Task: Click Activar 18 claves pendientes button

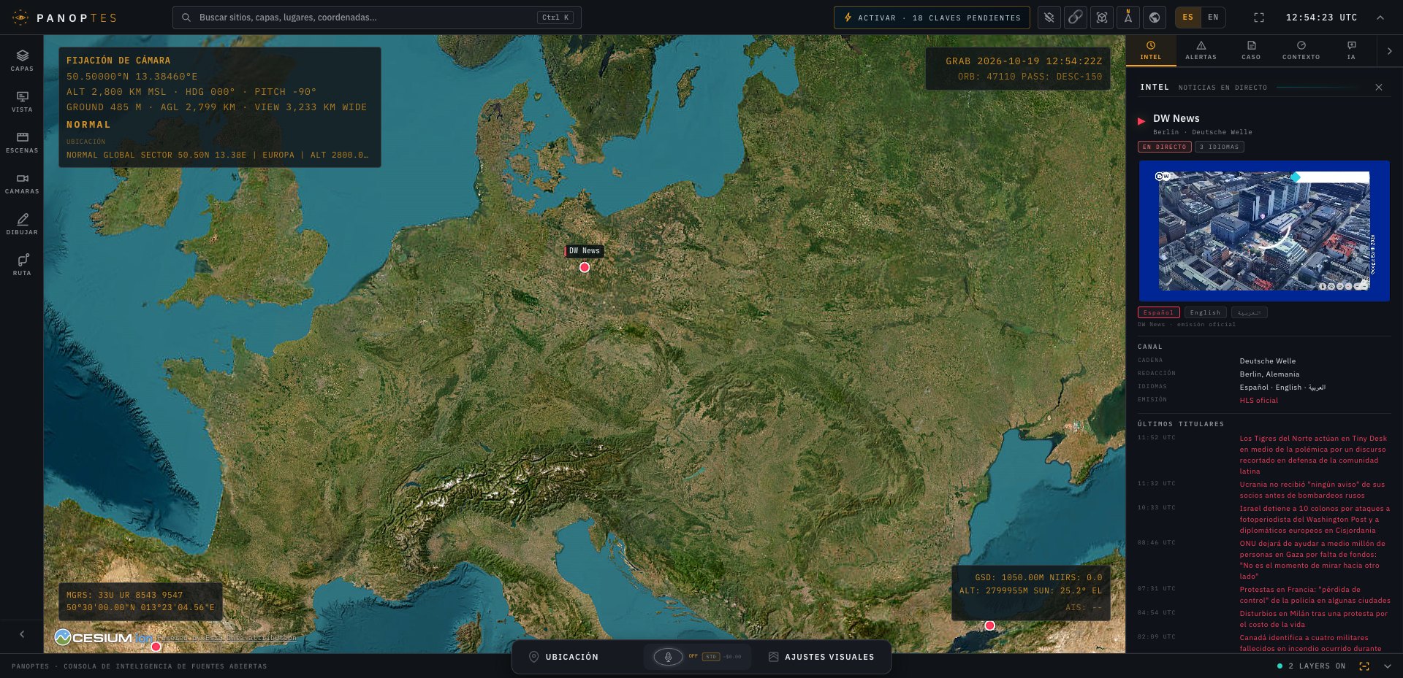Action: click(932, 18)
